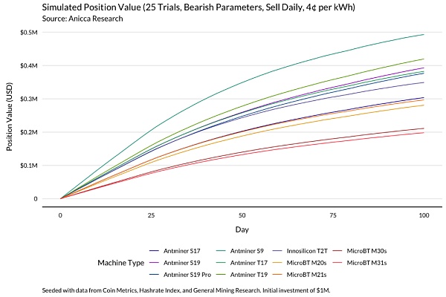Click the Antminer S19 legend entry
Screen dimensions: 446x297
tap(183, 263)
